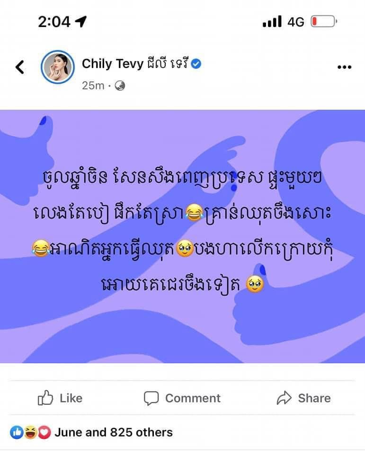View June and 825 others reactions list
Viewport: 365px width, 454px height.
(114, 432)
